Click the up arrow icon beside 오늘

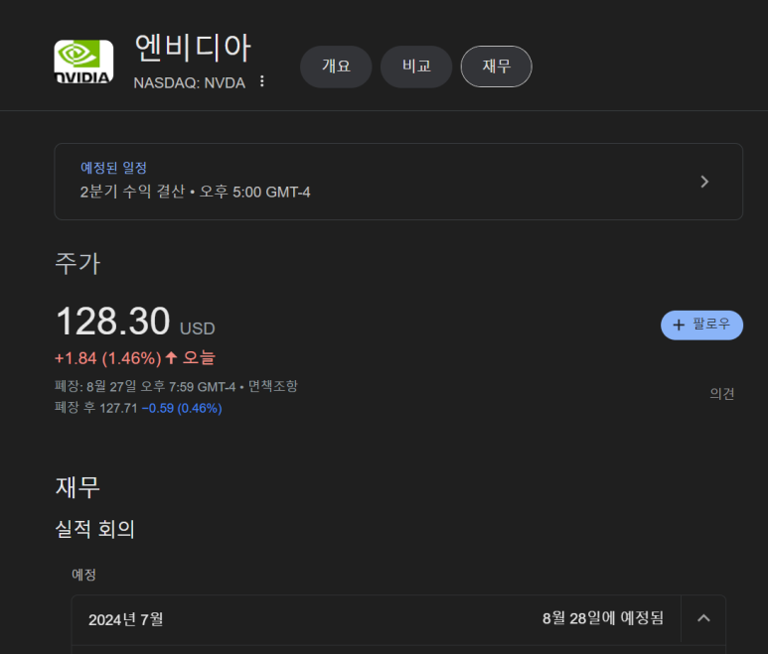pyautogui.click(x=171, y=357)
